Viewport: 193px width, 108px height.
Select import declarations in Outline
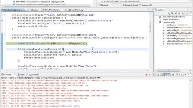point(170,19)
